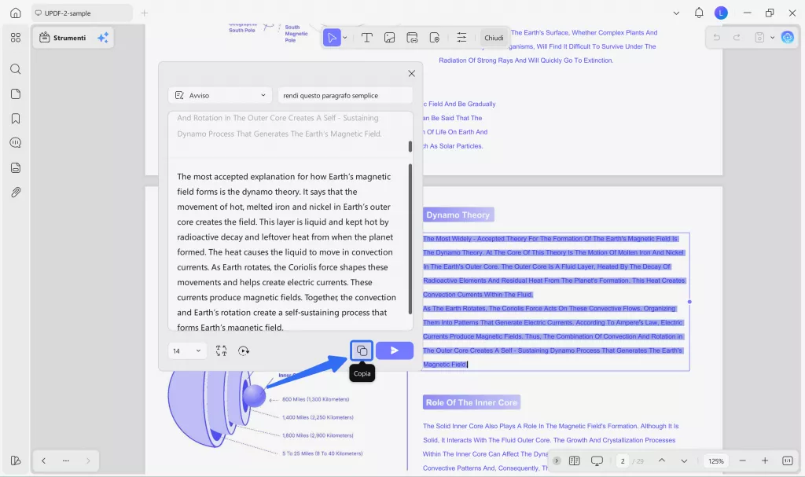Redo the last action

737,38
